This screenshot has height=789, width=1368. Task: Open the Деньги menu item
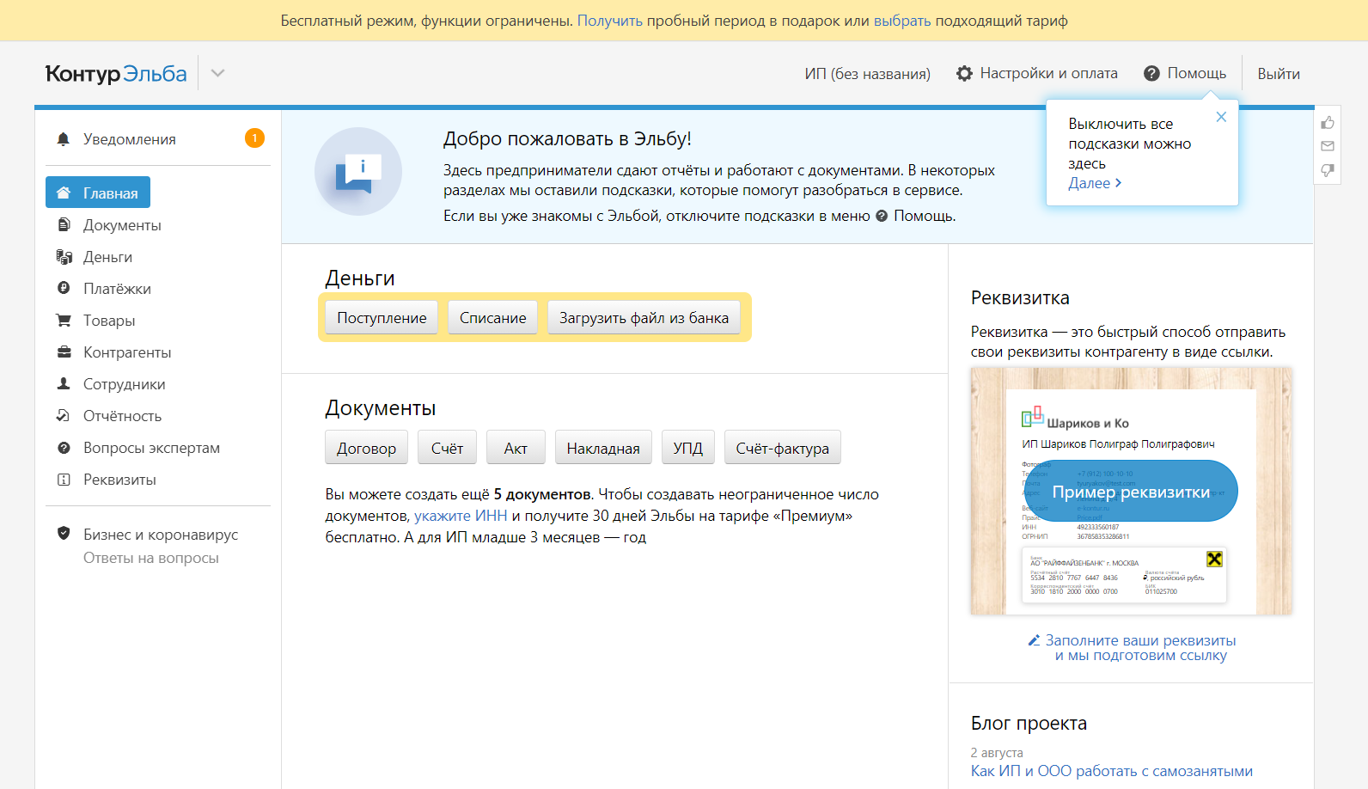[107, 257]
